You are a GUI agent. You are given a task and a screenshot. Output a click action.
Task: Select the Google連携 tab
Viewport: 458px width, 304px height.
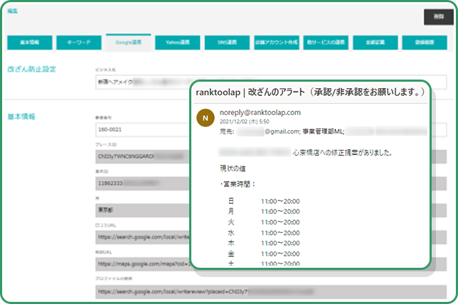[x=129, y=43]
